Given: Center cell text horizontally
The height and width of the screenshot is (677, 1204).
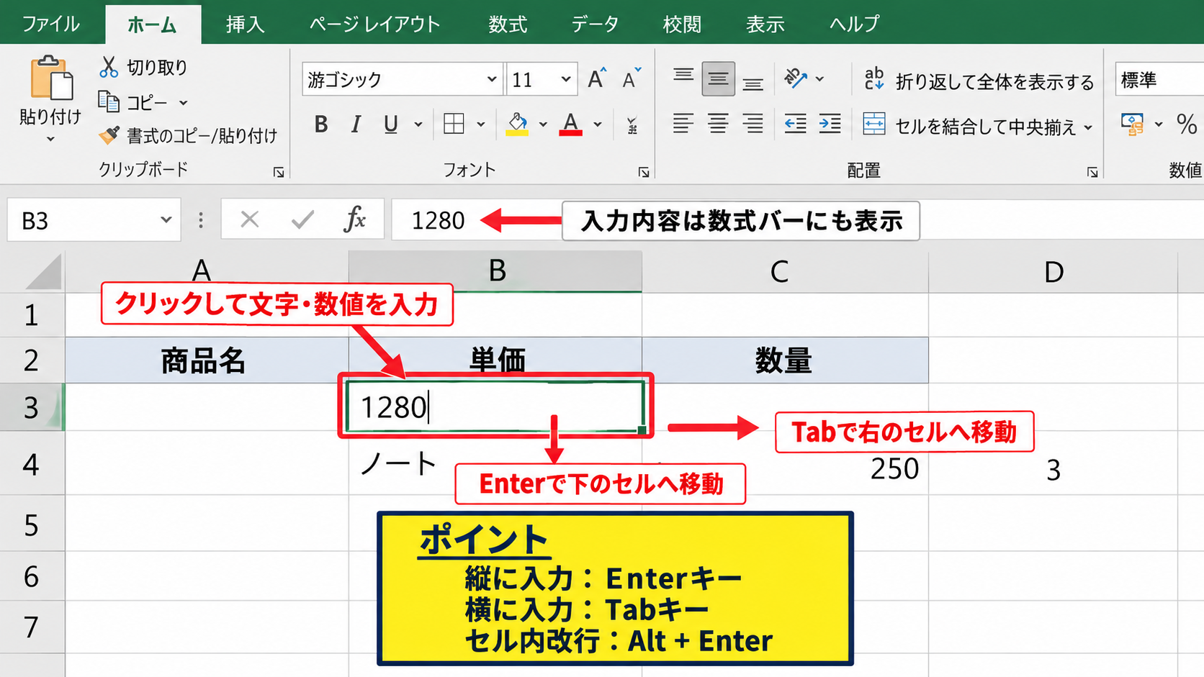Looking at the screenshot, I should click(x=718, y=124).
